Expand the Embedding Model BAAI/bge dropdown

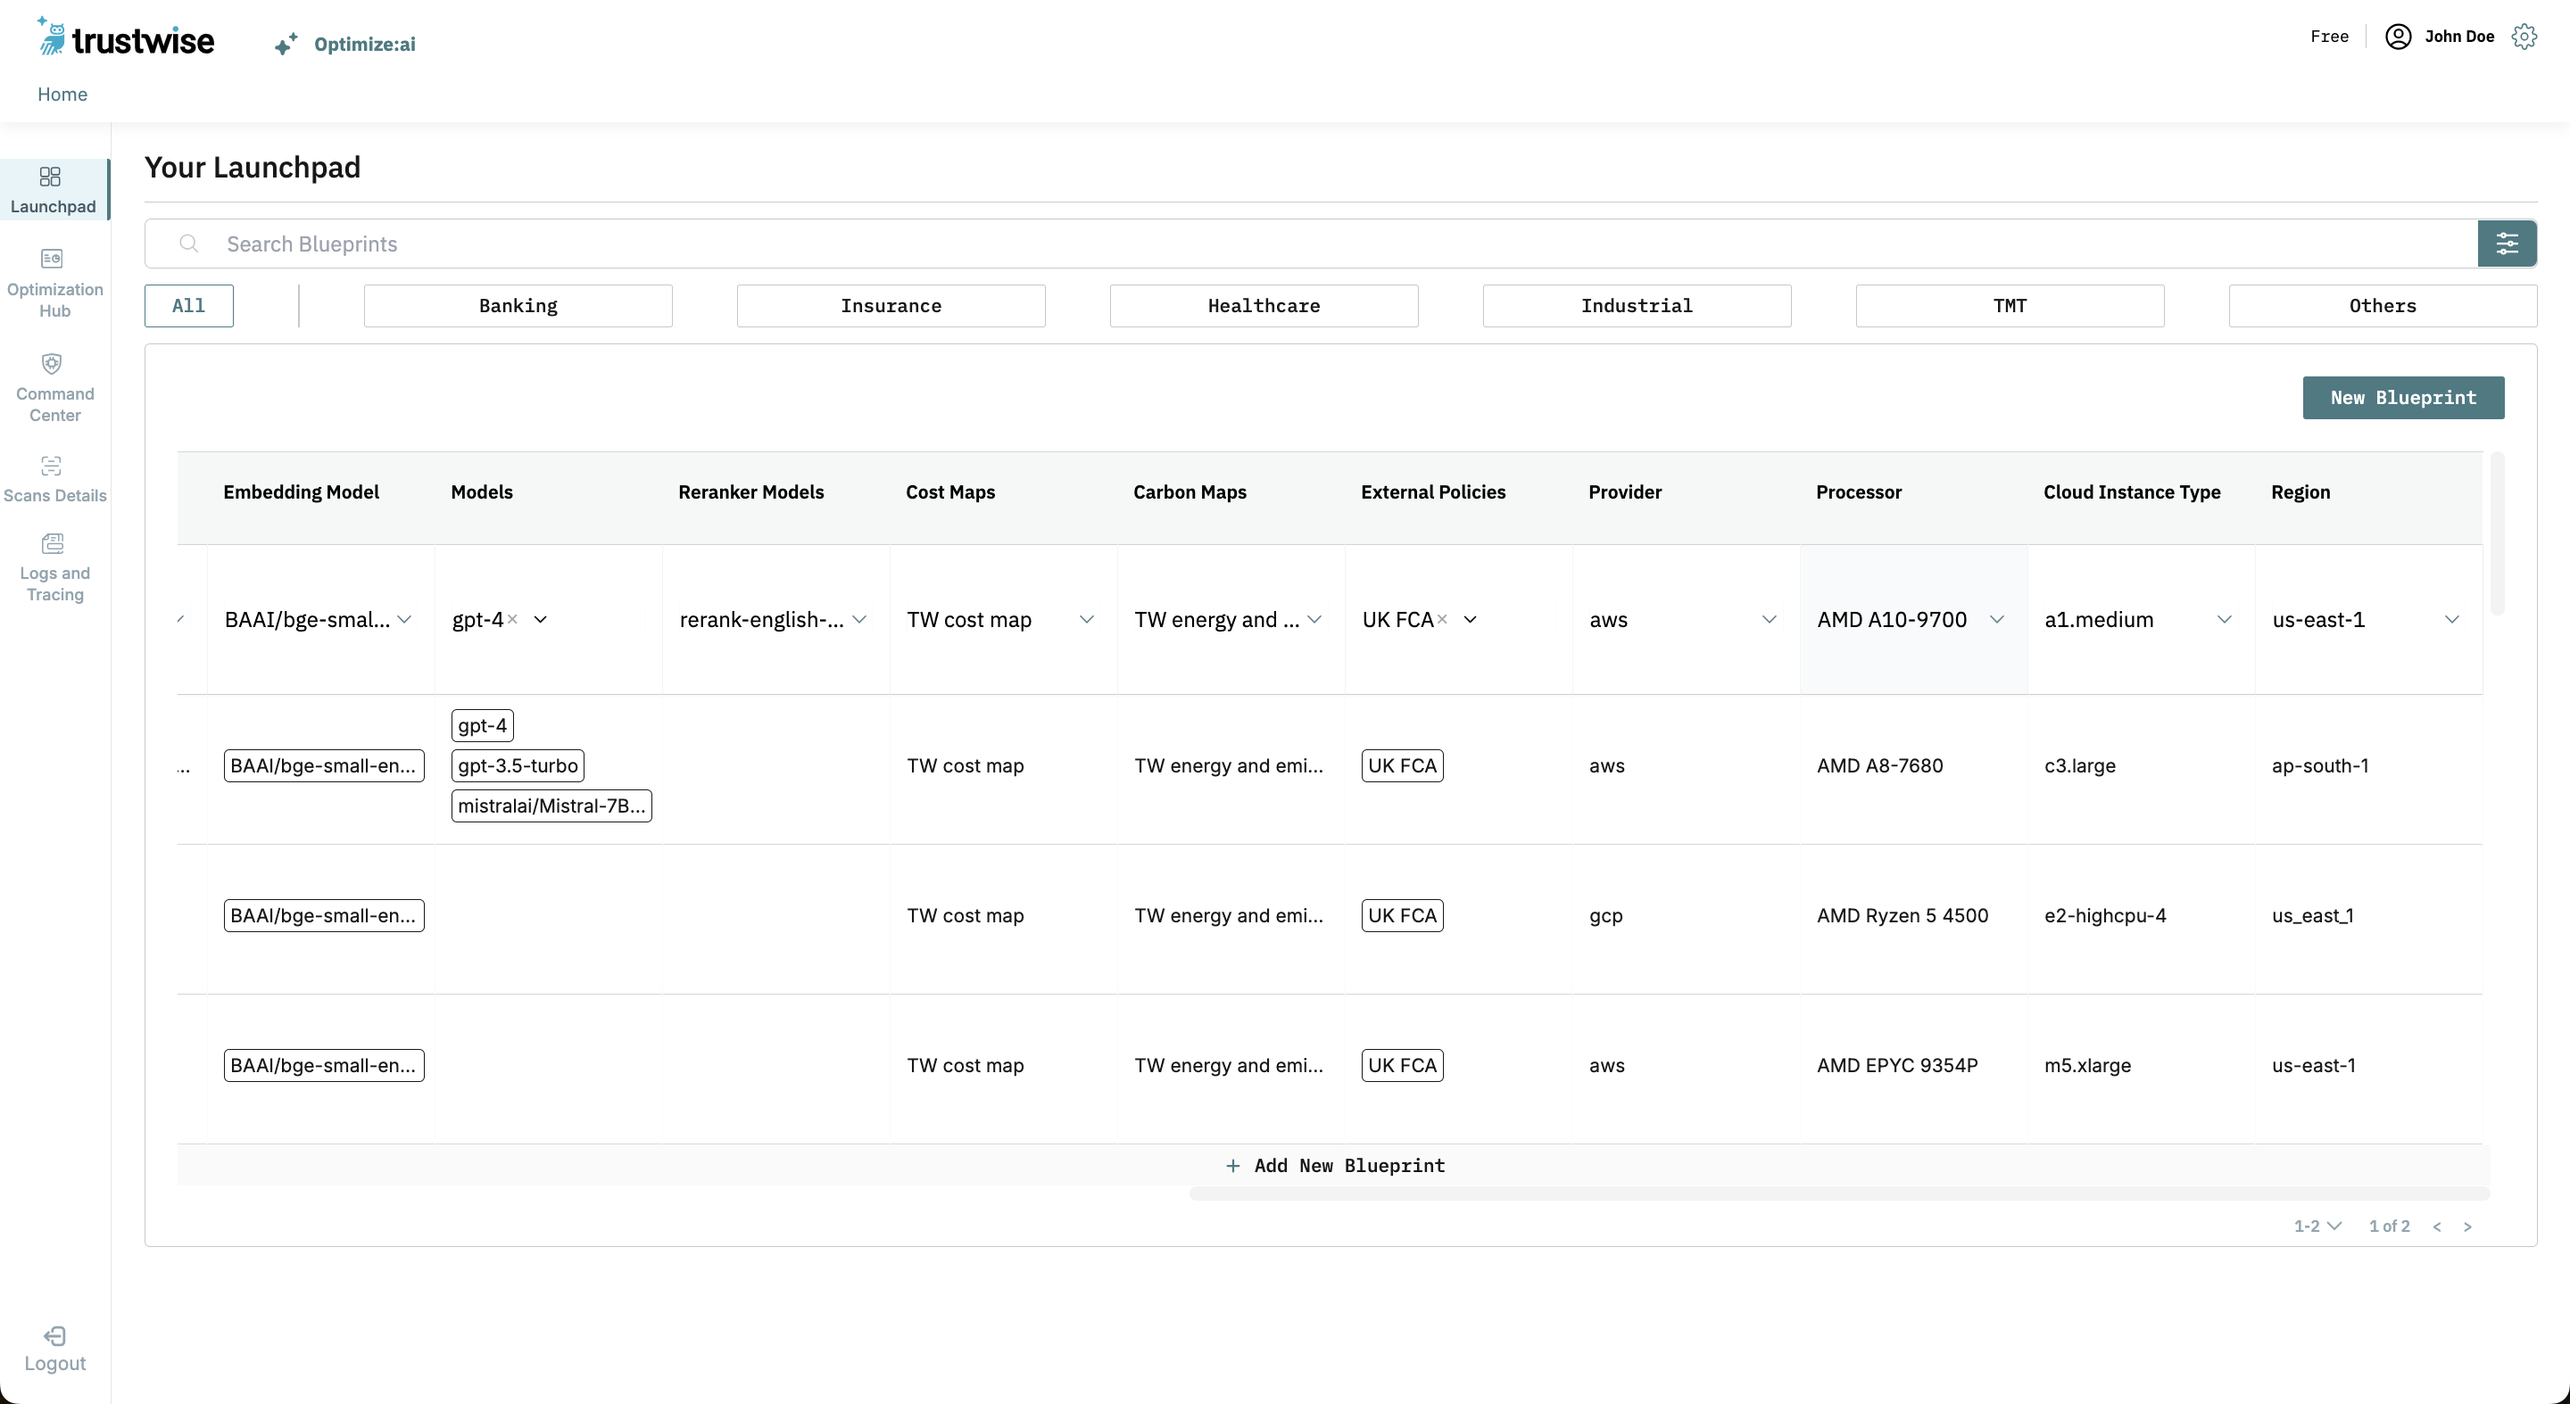404,619
